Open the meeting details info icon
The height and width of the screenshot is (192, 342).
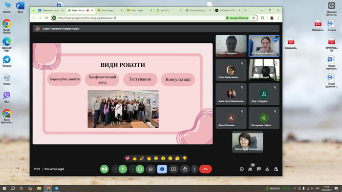coord(242,169)
